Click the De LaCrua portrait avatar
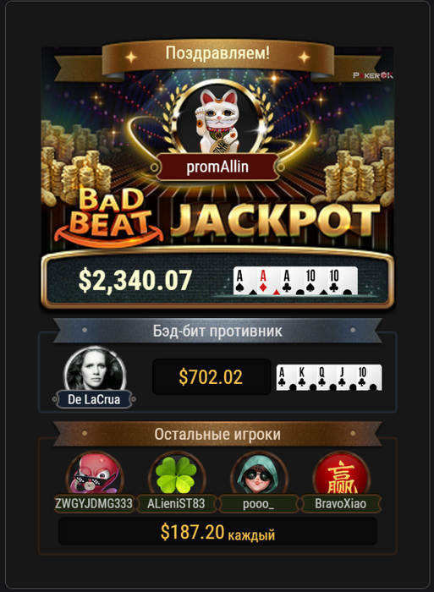The height and width of the screenshot is (592, 434). click(95, 370)
